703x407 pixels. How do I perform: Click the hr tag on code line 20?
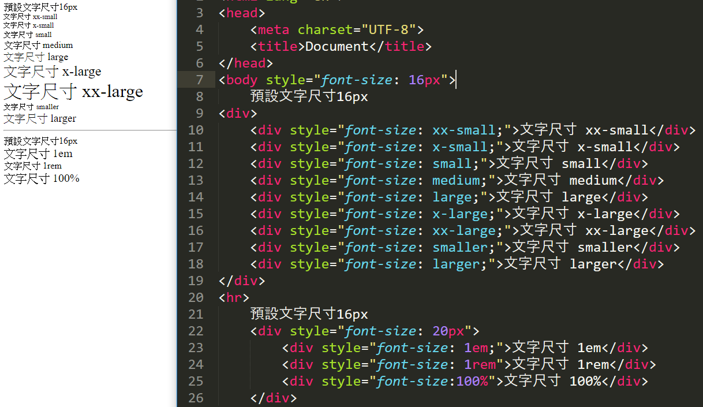[x=234, y=297]
